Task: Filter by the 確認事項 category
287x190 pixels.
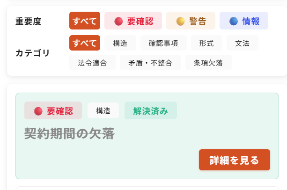Action: (x=163, y=43)
